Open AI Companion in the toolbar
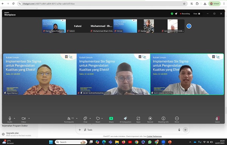Image resolution: width=227 pixels, height=145 pixels. pos(125,119)
